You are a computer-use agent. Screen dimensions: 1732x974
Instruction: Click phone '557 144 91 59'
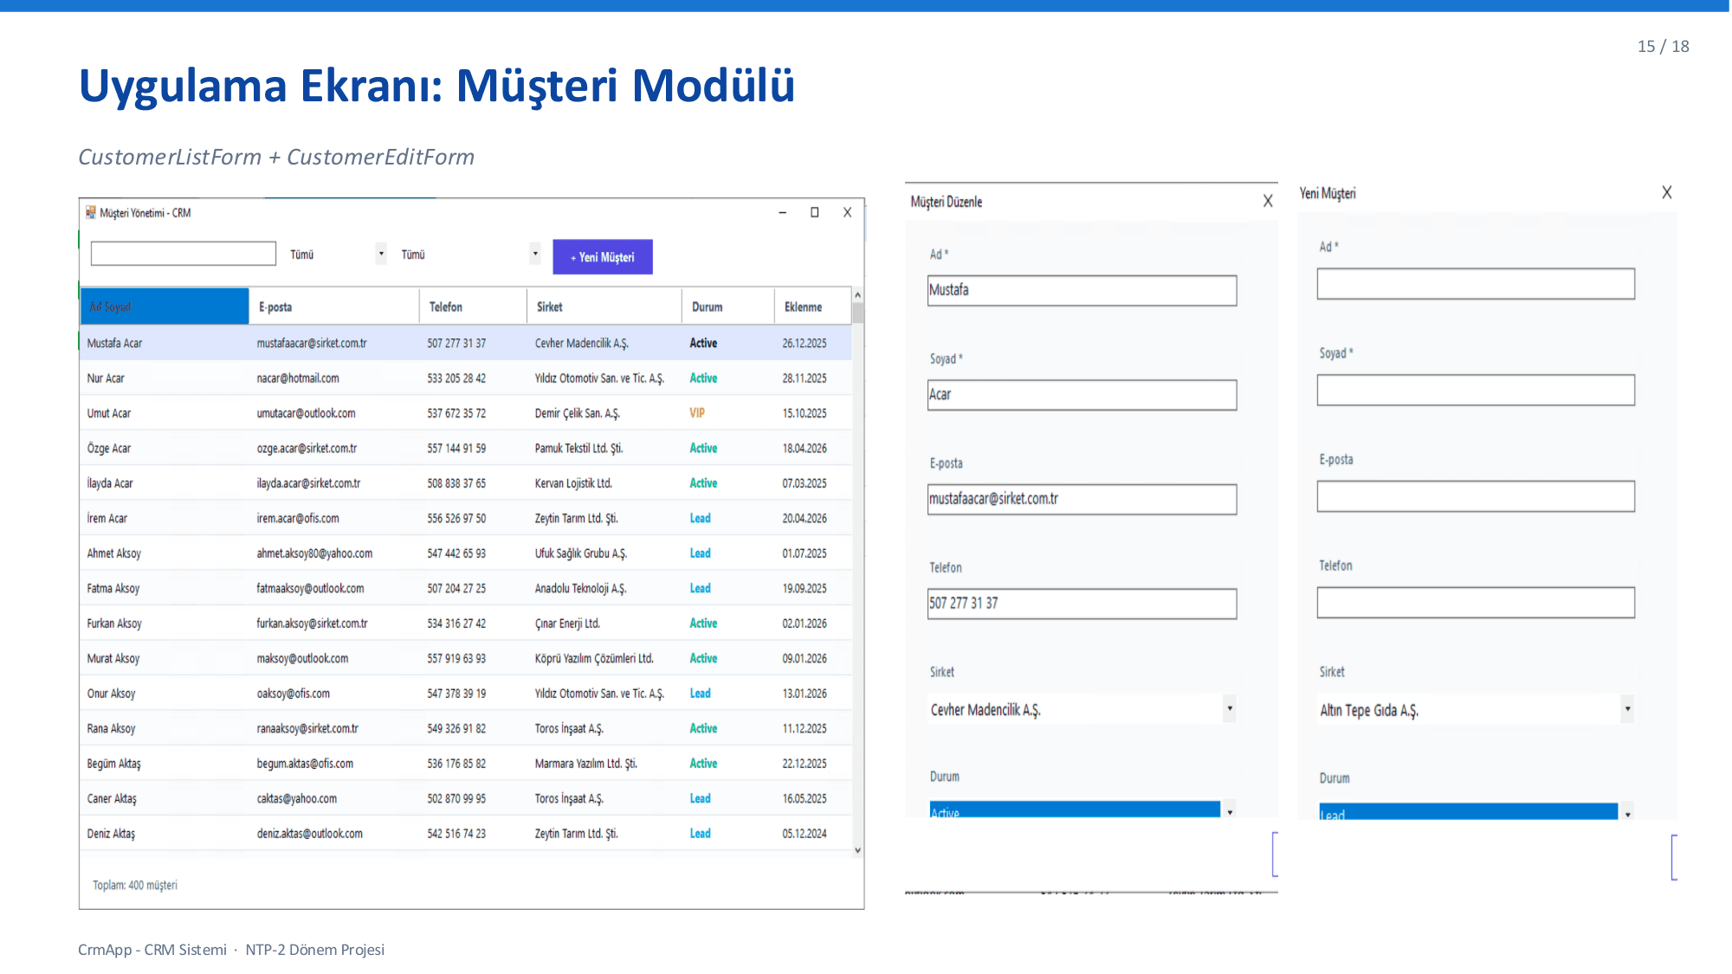tap(456, 448)
